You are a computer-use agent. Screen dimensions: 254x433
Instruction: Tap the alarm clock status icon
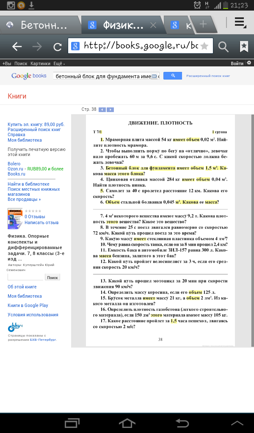197,5
